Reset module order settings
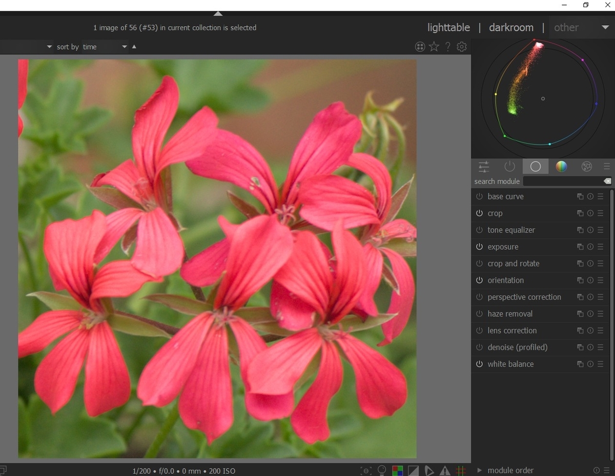Screen dimensions: 615x476 597,470
